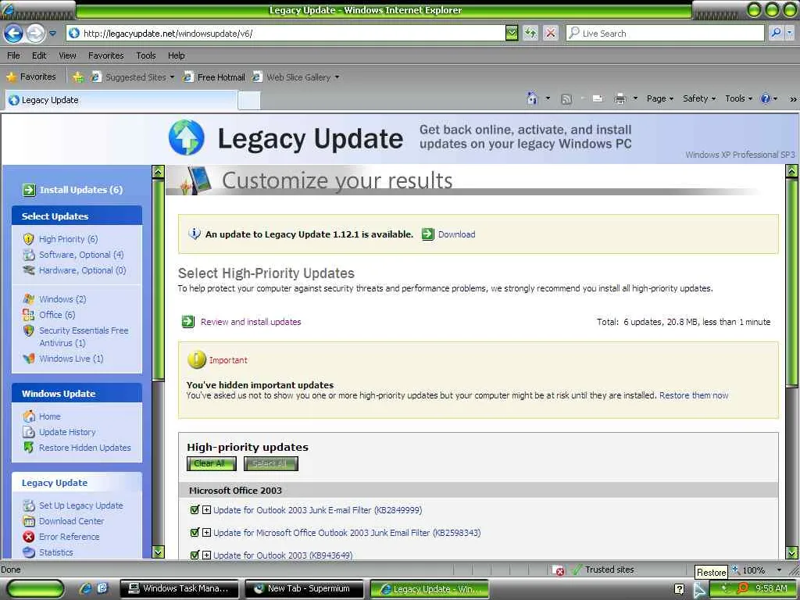800x600 pixels.
Task: Open the address bar URL dropdown
Action: pyautogui.click(x=512, y=33)
